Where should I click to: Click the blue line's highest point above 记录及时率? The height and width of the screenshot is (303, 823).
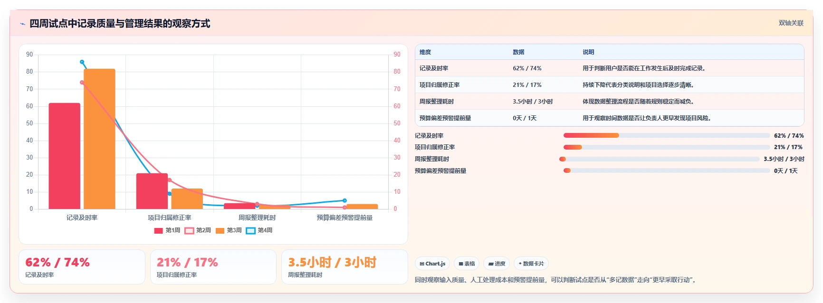(x=82, y=62)
